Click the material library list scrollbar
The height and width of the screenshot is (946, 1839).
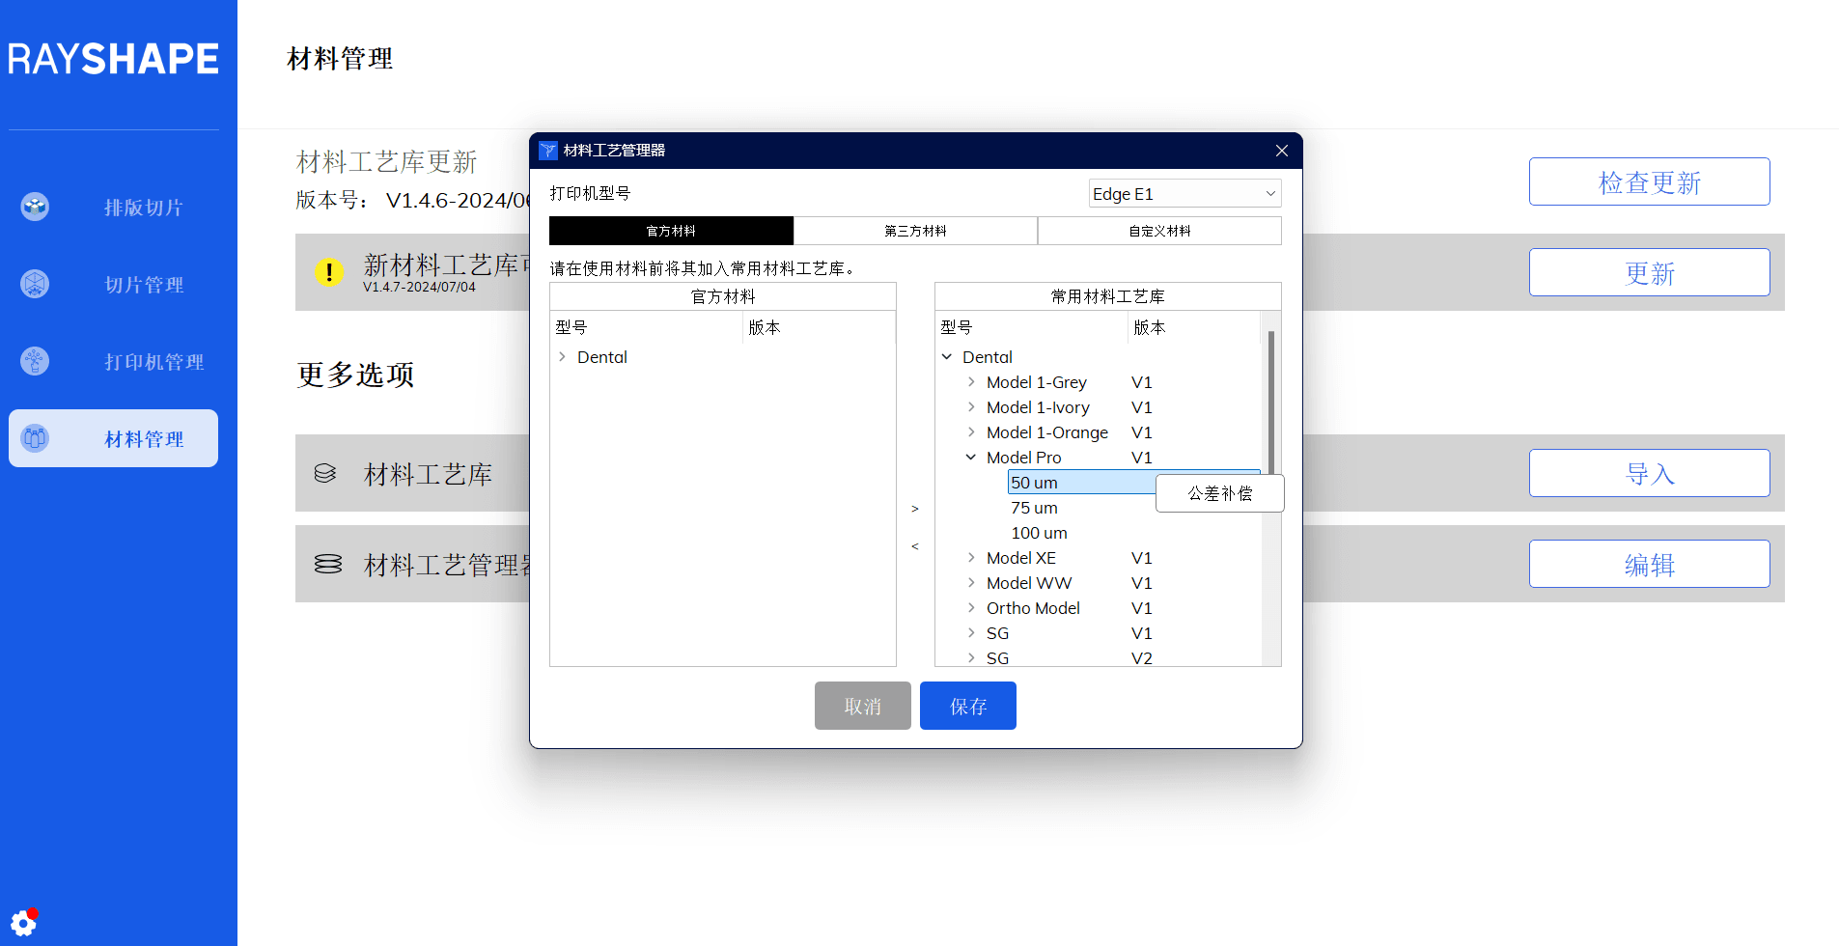1270,405
